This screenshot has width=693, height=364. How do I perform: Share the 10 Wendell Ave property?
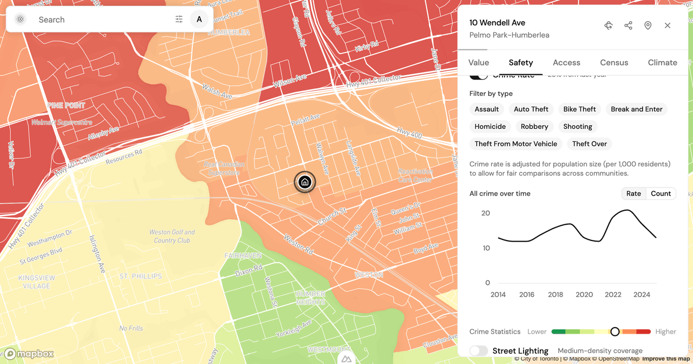628,25
